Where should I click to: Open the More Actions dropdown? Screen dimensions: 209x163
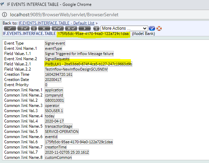pyautogui.click(x=124, y=28)
